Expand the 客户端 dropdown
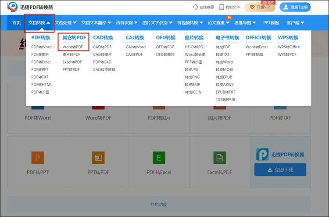This screenshot has width=329, height=217. click(x=295, y=23)
